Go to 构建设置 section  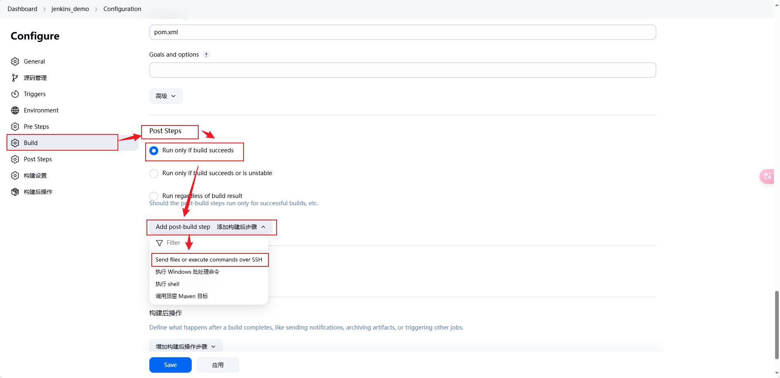coord(35,176)
